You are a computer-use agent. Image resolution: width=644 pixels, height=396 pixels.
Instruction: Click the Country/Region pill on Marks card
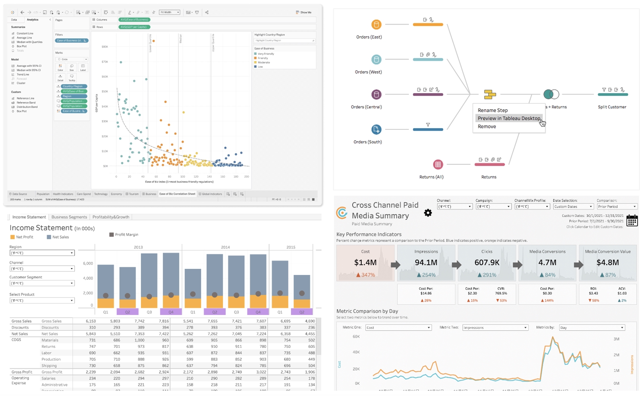point(74,86)
